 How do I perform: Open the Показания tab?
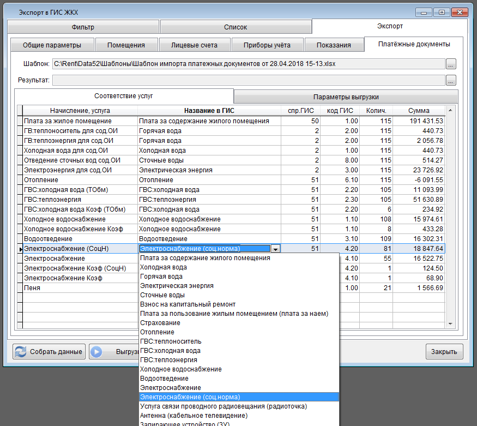coord(334,45)
